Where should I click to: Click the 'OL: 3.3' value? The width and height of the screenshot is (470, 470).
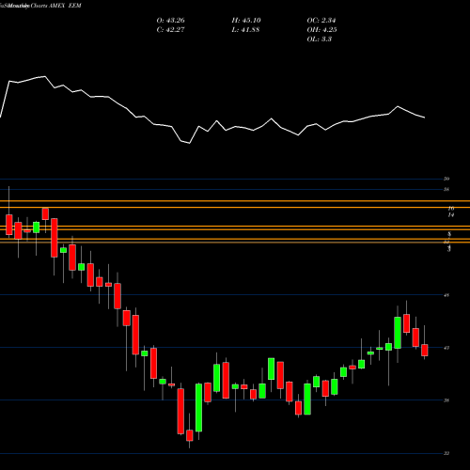tap(320, 39)
